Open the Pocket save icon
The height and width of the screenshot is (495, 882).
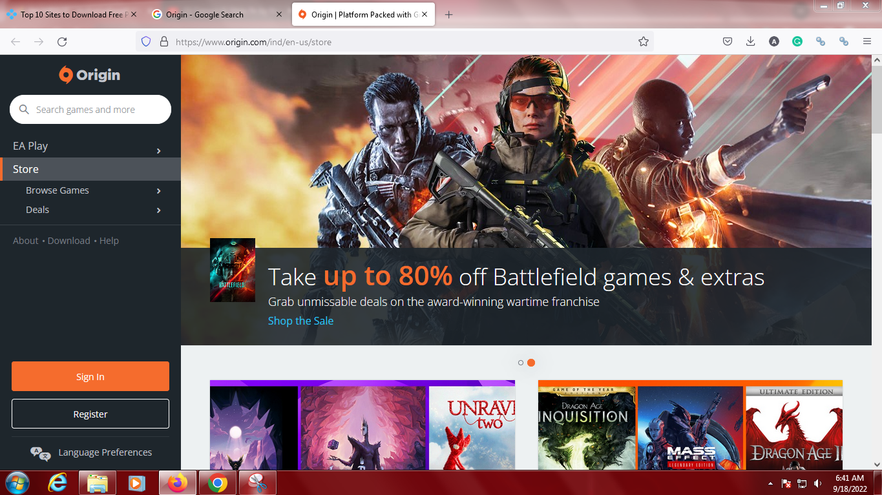727,42
